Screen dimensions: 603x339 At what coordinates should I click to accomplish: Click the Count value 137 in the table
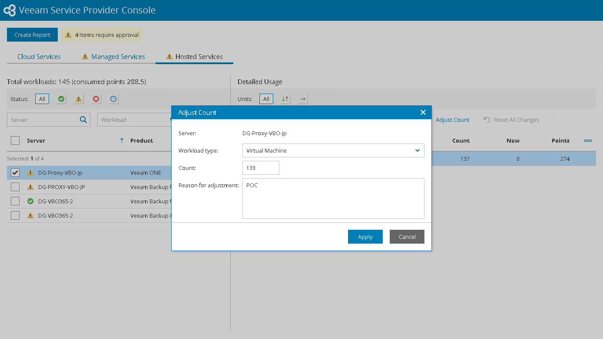(465, 159)
